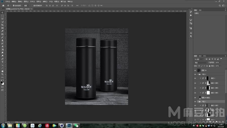227x128 pixels.
Task: Hide the 图层 50 layer
Action: point(195,70)
